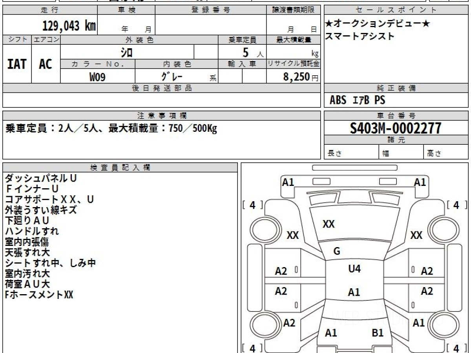471x353 pixels.
Task: Click the 幅 dimension cell
Action: point(401,152)
